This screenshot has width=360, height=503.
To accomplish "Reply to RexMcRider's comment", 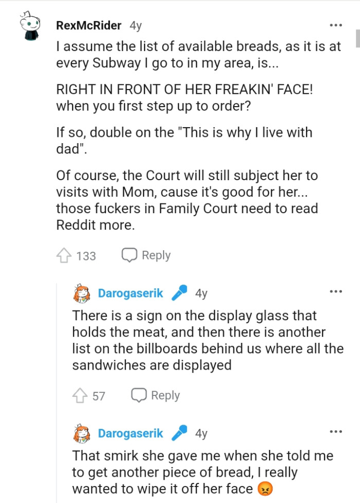I will (146, 255).
